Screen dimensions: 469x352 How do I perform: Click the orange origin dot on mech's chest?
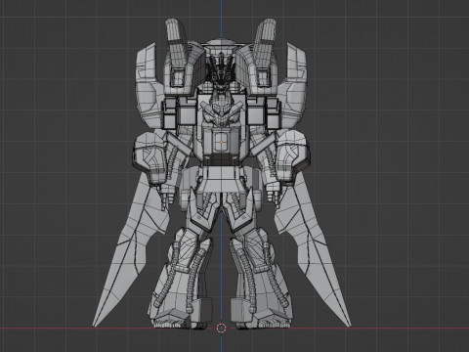(x=221, y=142)
